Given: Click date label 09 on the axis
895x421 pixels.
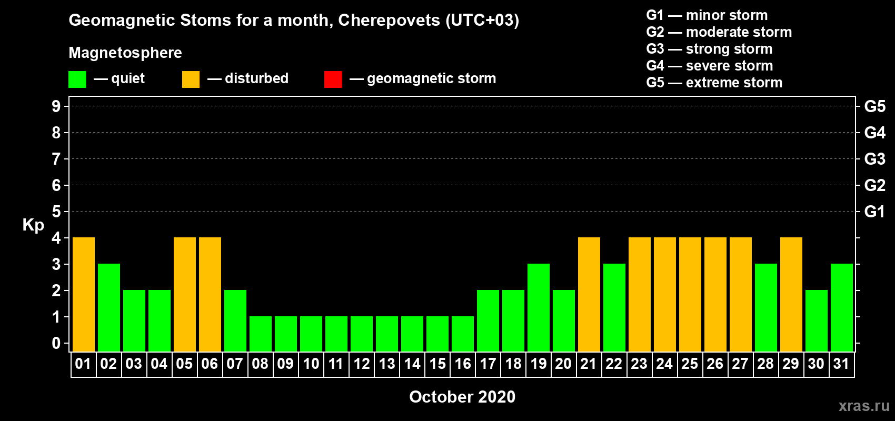Looking at the screenshot, I should (285, 364).
